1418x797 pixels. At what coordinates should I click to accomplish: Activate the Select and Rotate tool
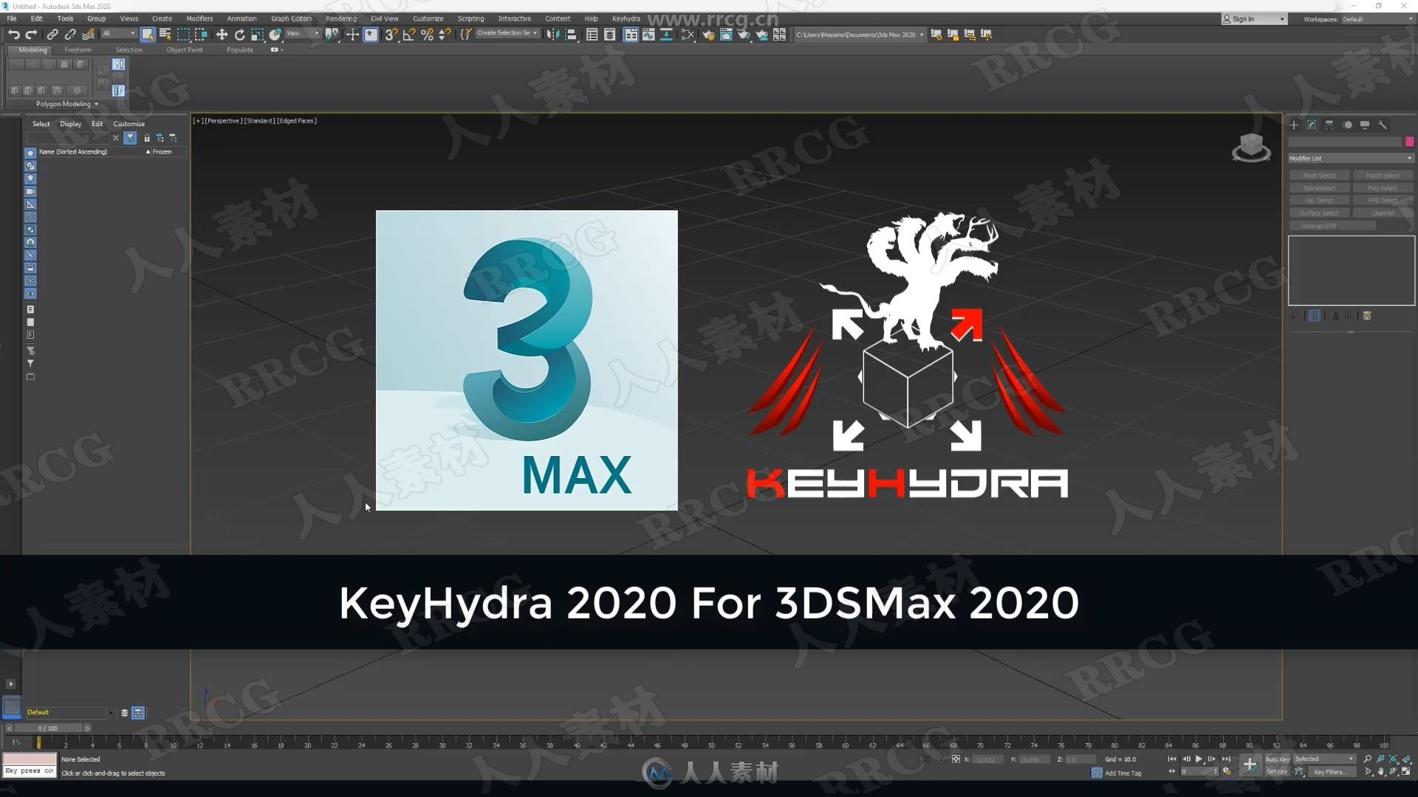tap(239, 35)
